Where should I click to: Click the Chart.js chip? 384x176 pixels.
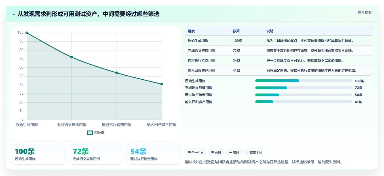196,152
